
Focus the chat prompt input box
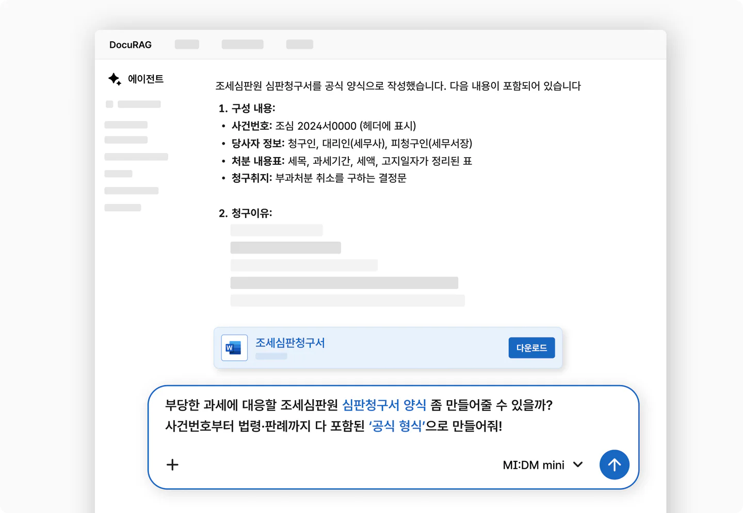coord(393,437)
